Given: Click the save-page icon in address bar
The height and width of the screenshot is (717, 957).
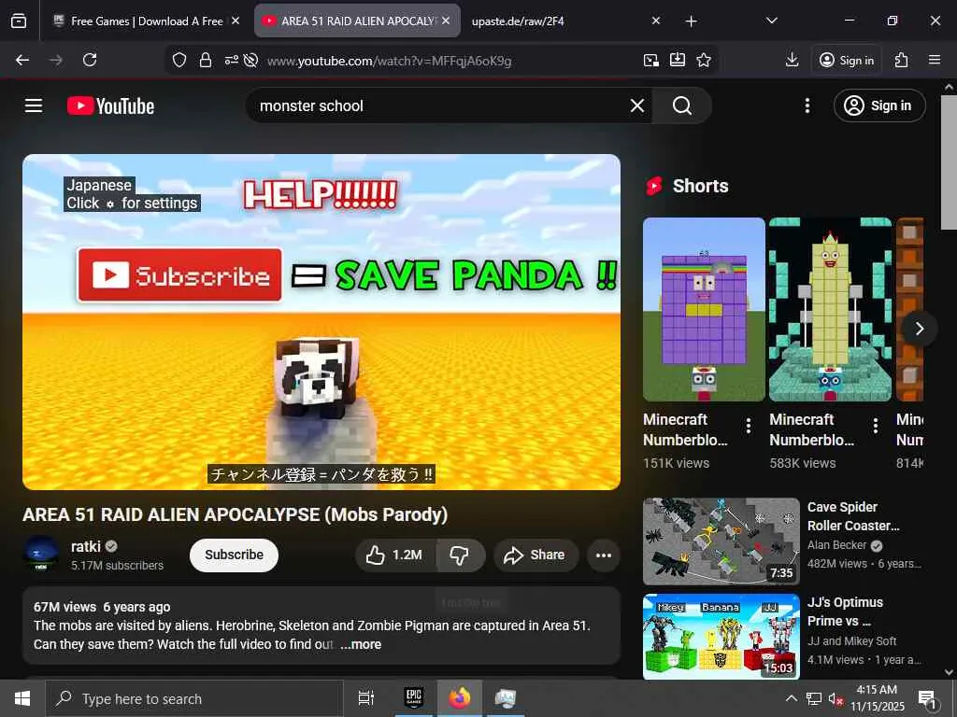Looking at the screenshot, I should point(678,60).
